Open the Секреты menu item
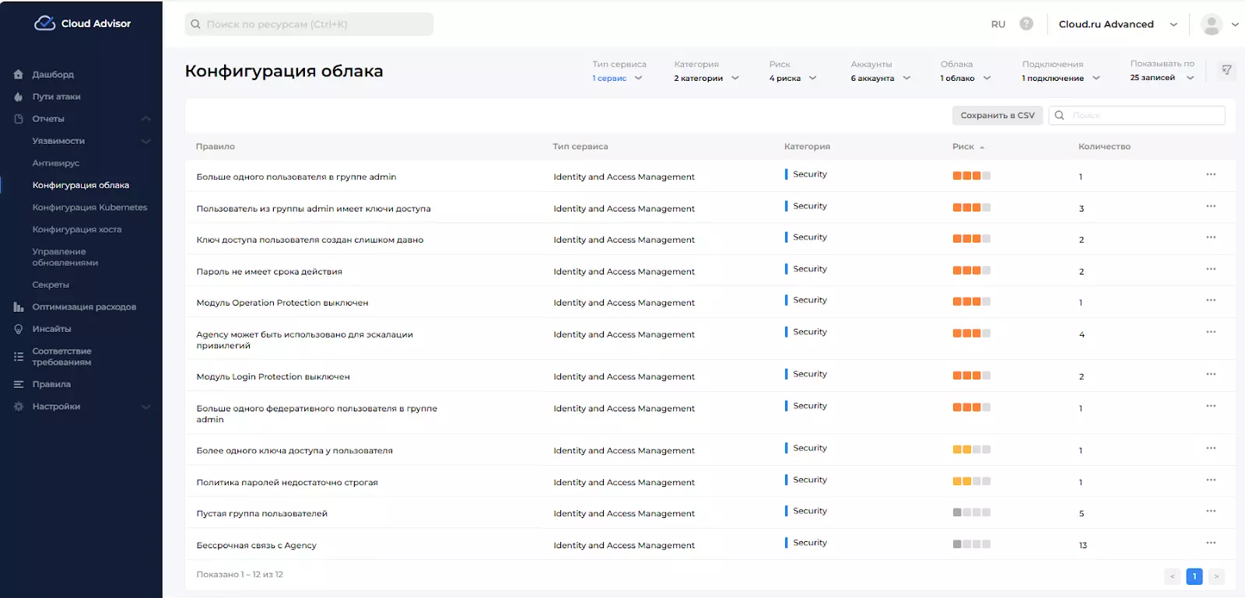This screenshot has height=598, width=1245. click(x=51, y=285)
